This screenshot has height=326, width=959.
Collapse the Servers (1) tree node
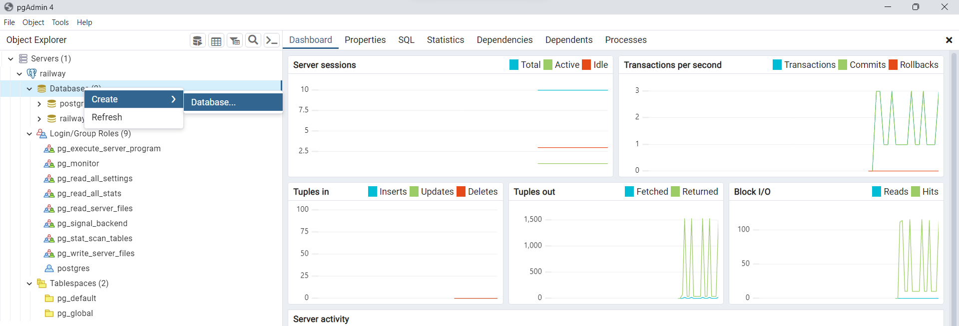[10, 59]
